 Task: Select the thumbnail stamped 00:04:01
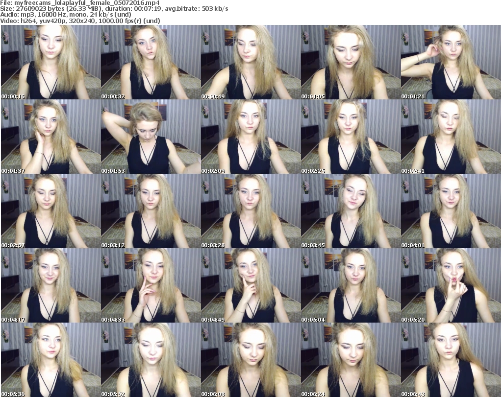[x=451, y=211]
